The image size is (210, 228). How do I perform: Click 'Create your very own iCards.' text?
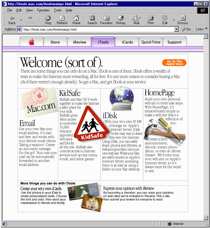click(41, 189)
